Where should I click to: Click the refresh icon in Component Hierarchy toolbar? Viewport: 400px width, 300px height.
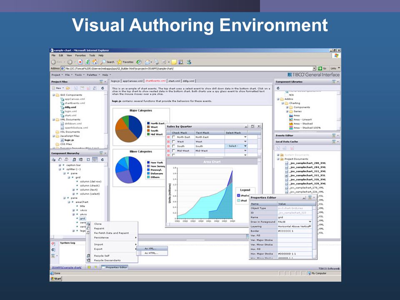point(102,160)
